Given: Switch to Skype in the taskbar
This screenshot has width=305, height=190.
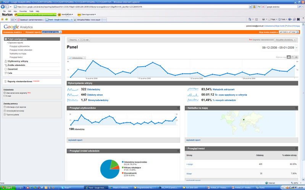Looking at the screenshot, I should [72, 188].
